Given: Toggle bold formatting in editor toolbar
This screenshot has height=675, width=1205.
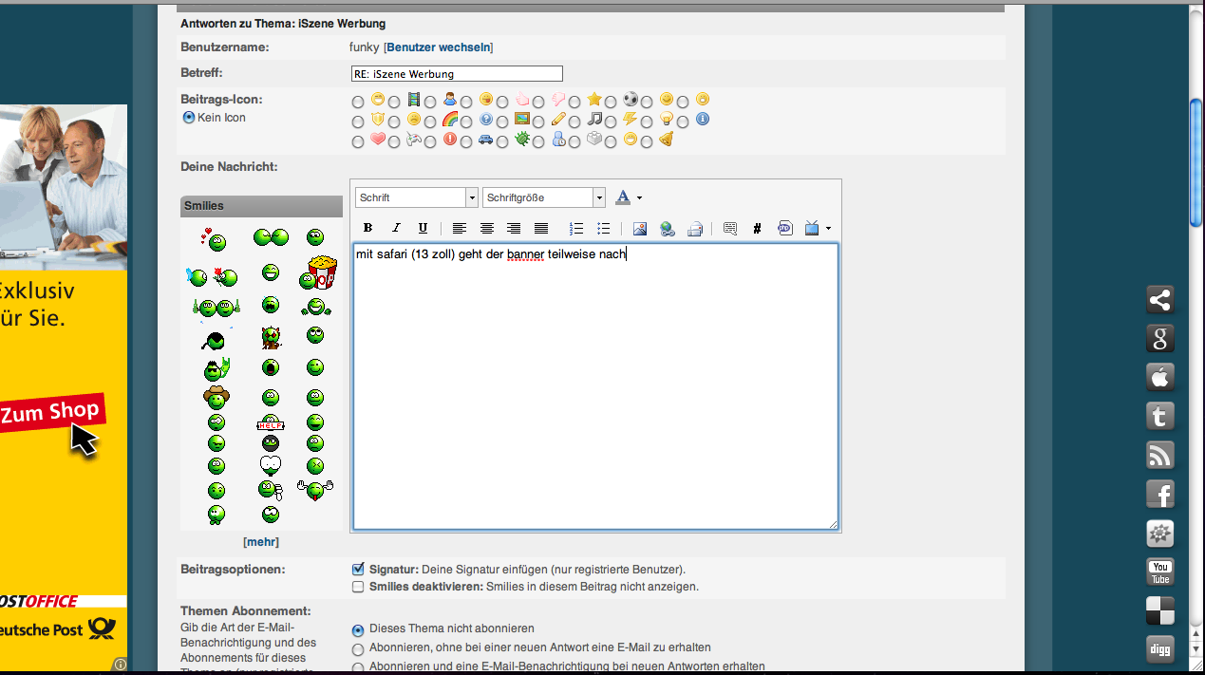Looking at the screenshot, I should pyautogui.click(x=367, y=228).
